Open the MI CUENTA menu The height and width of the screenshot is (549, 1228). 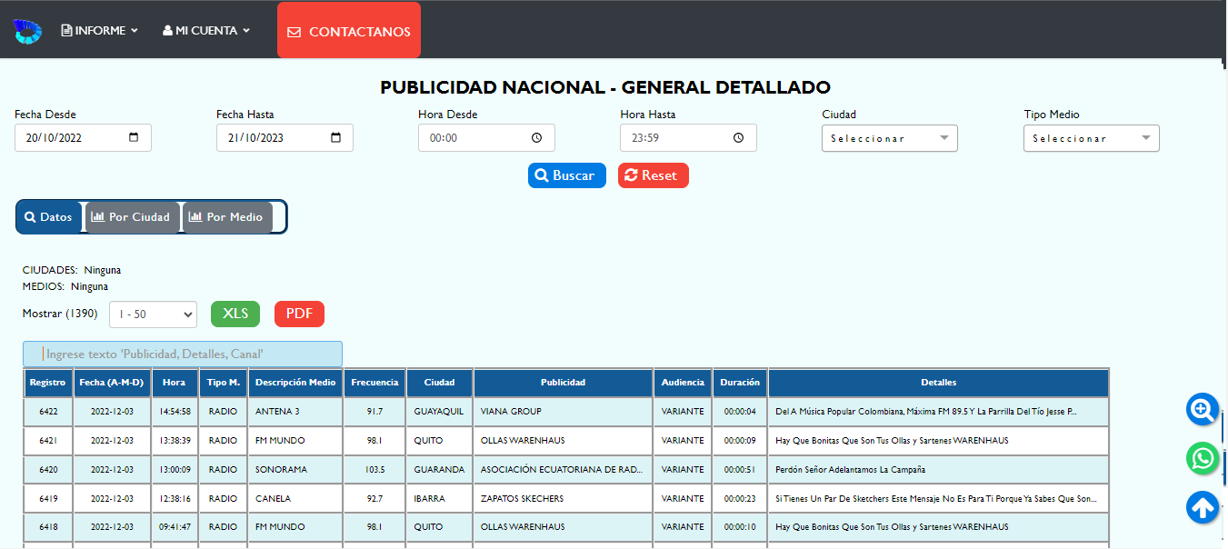[x=205, y=31]
